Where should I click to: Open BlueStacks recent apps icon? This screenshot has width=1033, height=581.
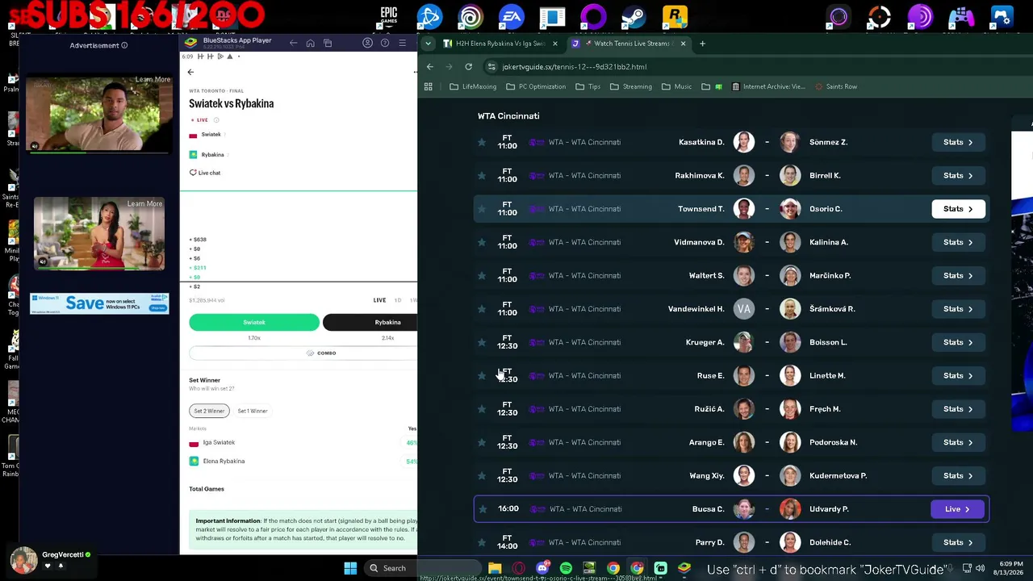[x=328, y=43]
